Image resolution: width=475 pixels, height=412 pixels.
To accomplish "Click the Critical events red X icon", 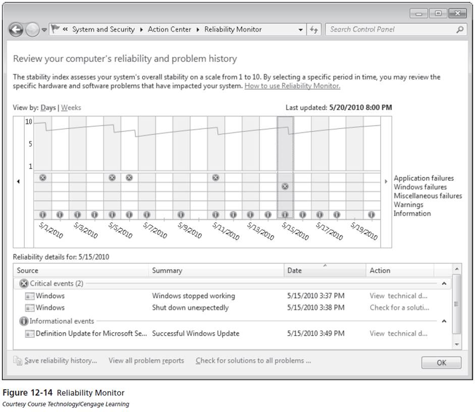I will pos(24,284).
